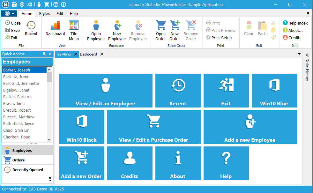Click the Close document icon in title bar

22,4
